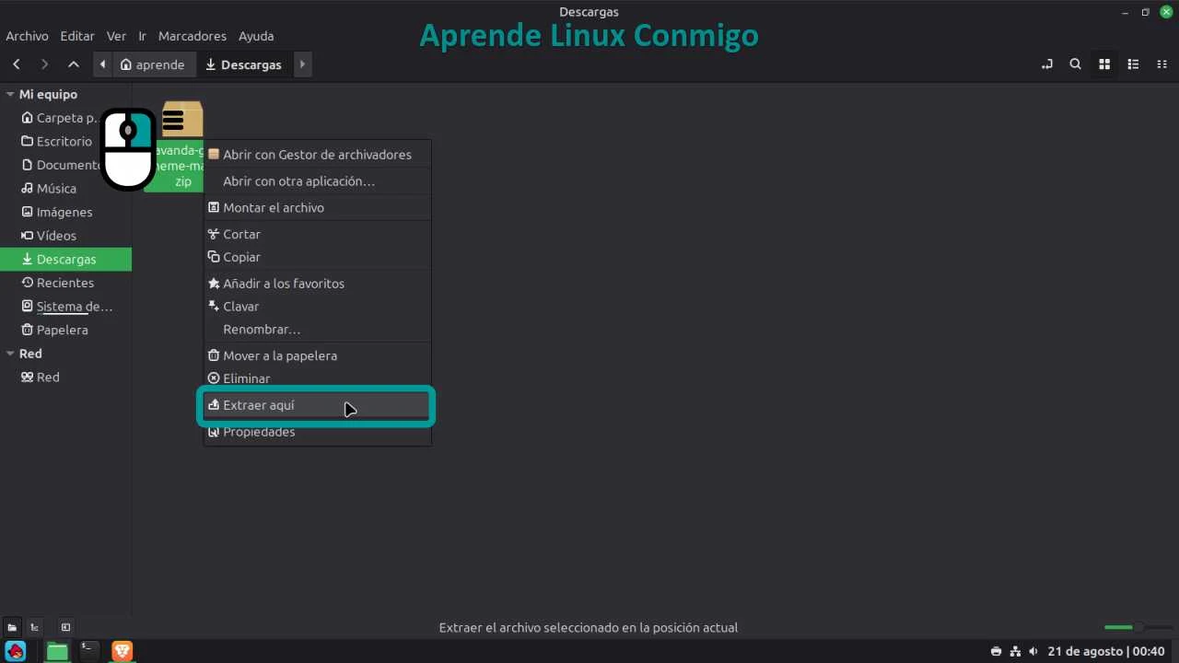Image resolution: width=1179 pixels, height=663 pixels.
Task: Select Eliminar in the context menu
Action: [x=317, y=378]
